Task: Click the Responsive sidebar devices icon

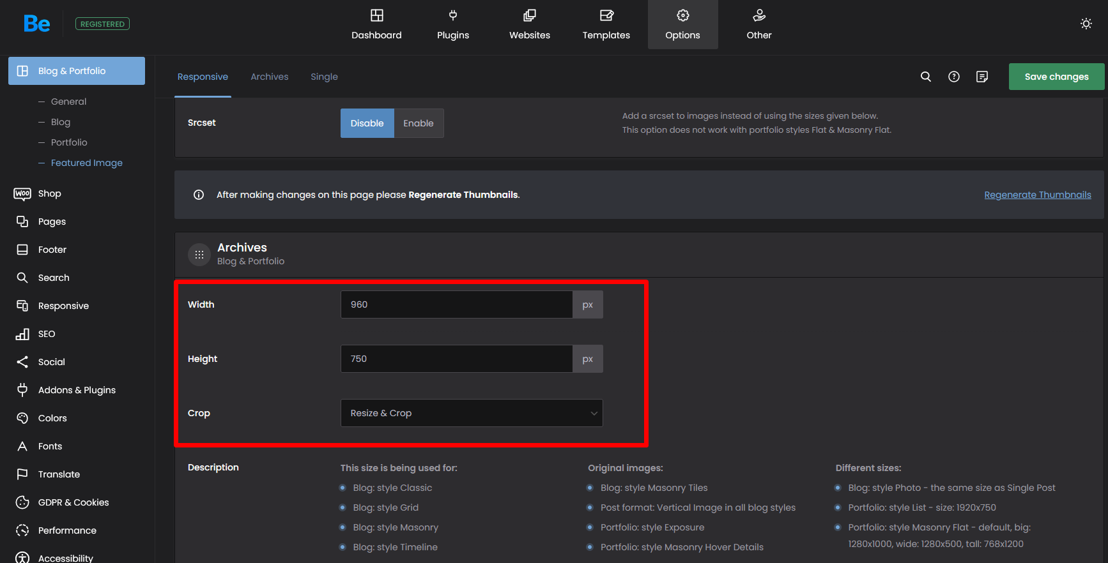Action: pyautogui.click(x=22, y=306)
